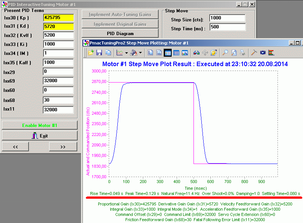Open tools hammer icon

tap(254, 53)
